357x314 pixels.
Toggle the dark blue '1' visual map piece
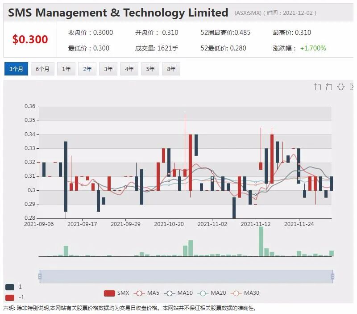10,287
